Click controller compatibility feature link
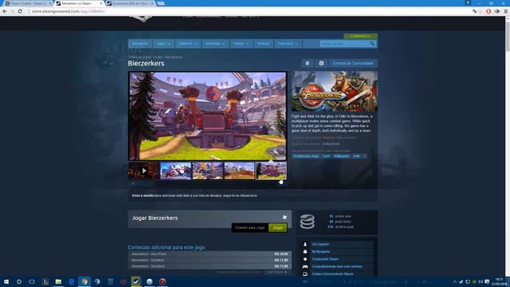 coord(337,266)
